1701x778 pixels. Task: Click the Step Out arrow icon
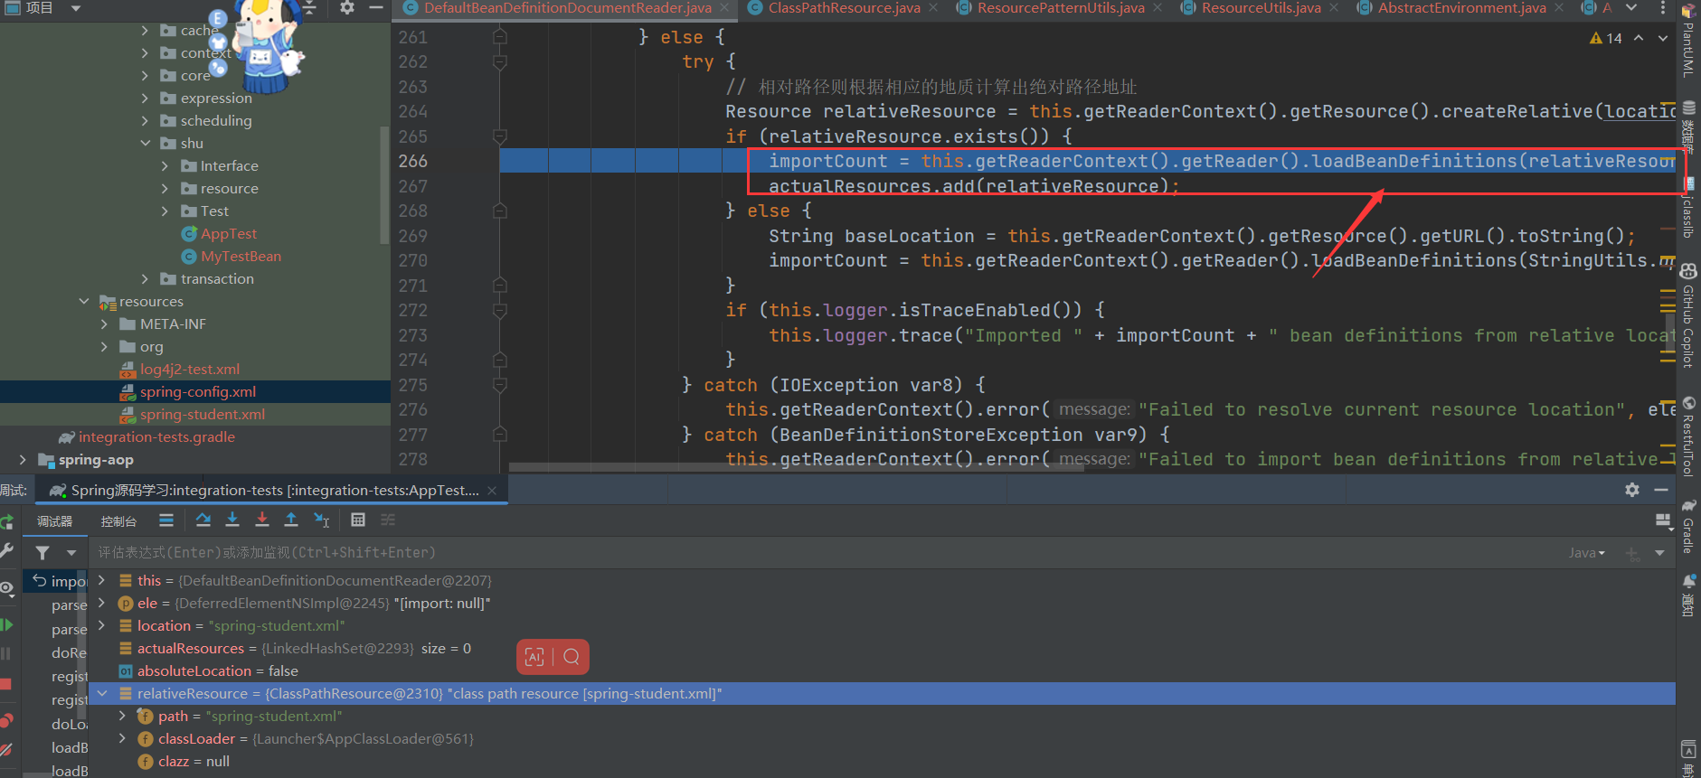[x=291, y=520]
